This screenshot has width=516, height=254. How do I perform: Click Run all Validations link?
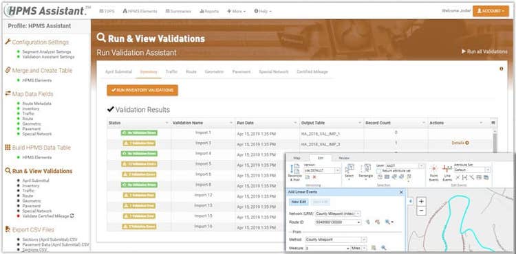coord(484,51)
